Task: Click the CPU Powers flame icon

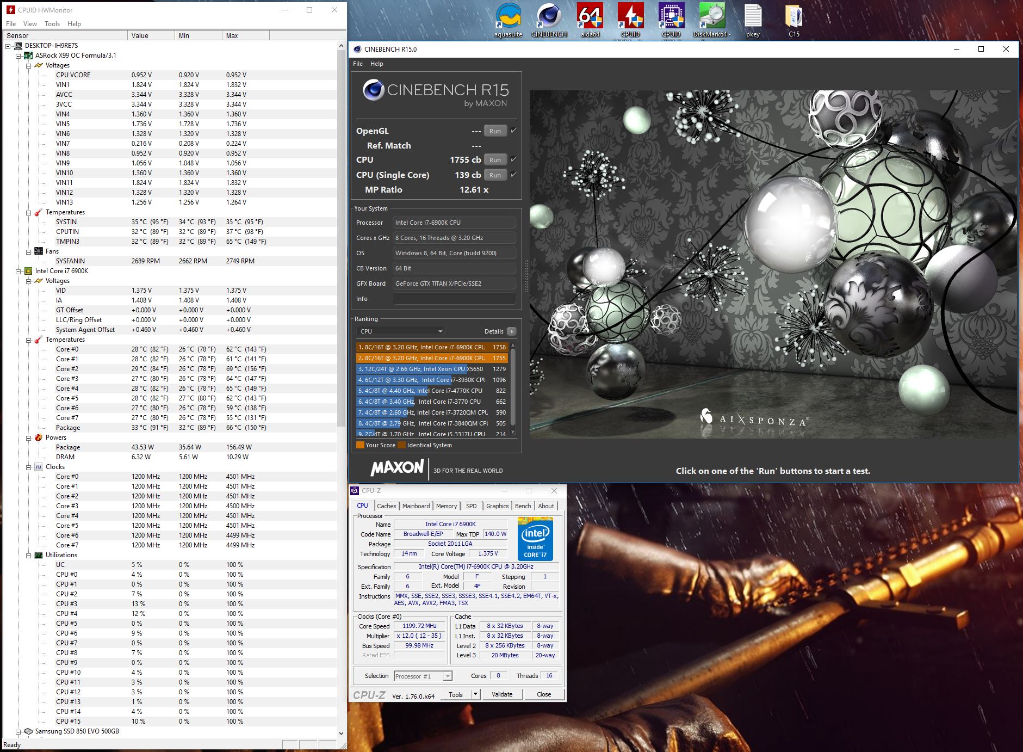Action: 39,437
